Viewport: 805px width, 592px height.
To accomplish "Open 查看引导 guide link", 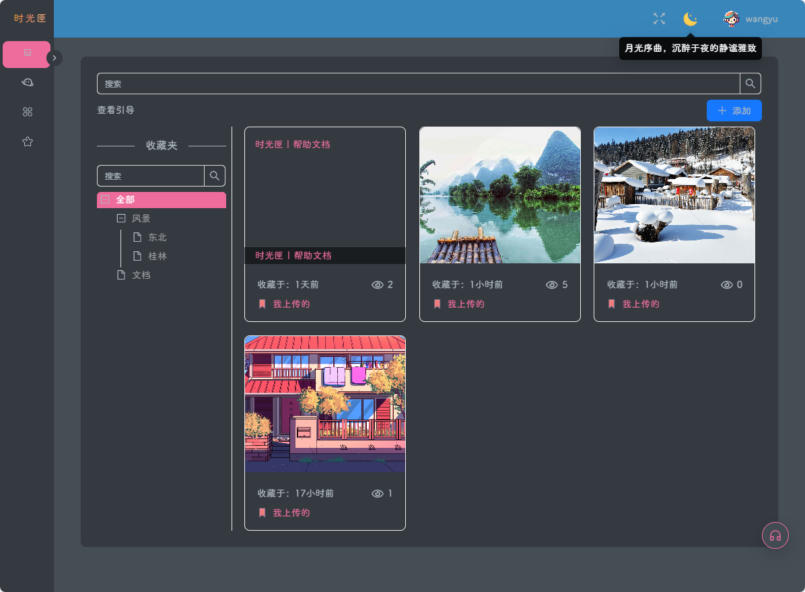I will tap(116, 110).
